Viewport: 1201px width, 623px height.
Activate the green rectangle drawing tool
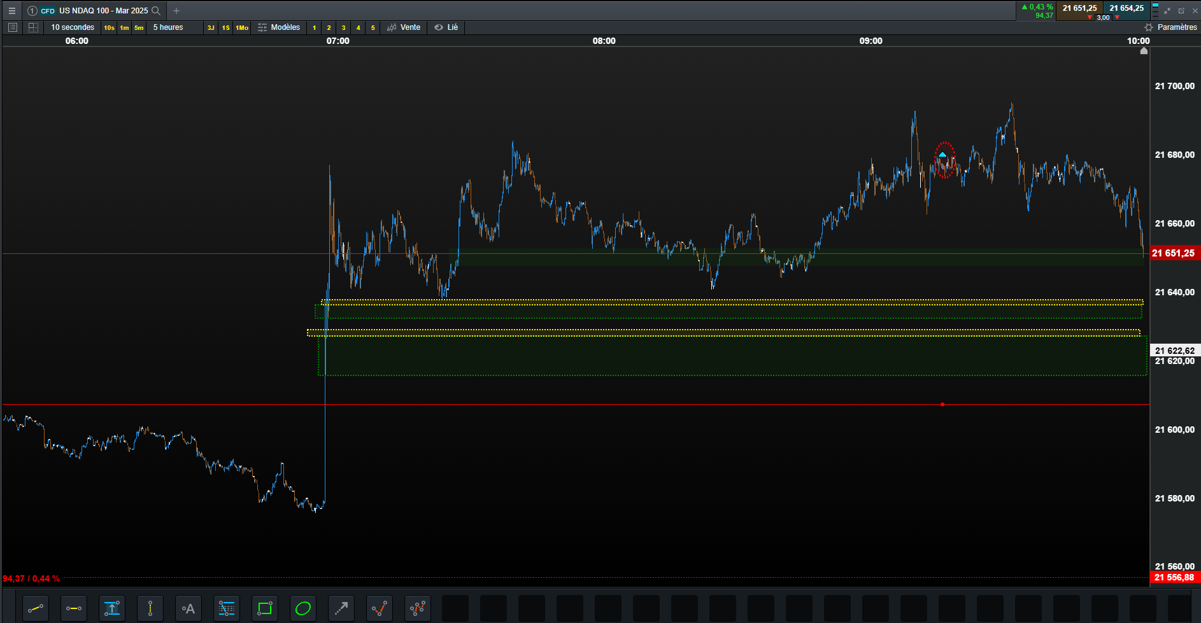click(x=265, y=609)
